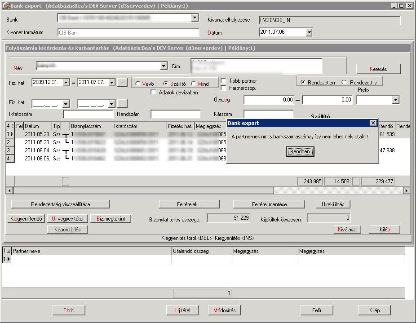This screenshot has width=416, height=323.
Task: Click the horizontal scrollbar thumb
Action: pos(143,190)
